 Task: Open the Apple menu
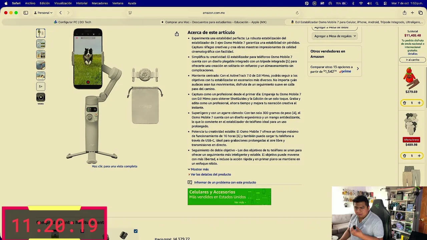click(x=6, y=3)
